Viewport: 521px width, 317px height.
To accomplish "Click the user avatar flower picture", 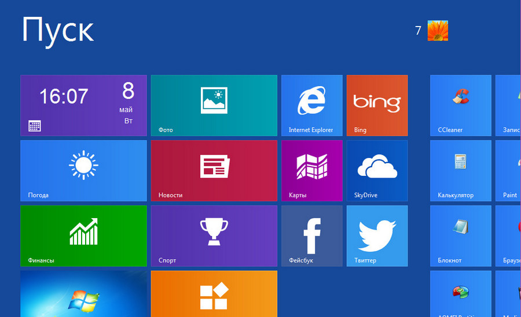I will click(x=438, y=31).
